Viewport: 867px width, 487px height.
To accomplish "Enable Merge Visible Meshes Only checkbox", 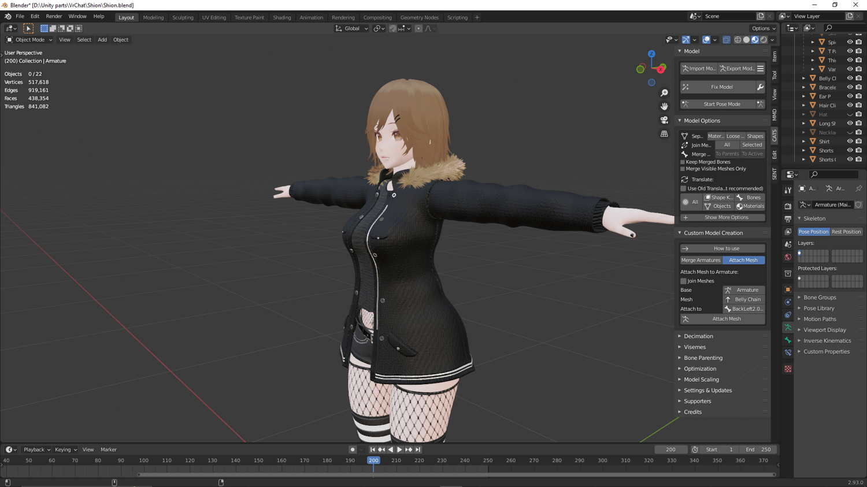I will point(683,169).
